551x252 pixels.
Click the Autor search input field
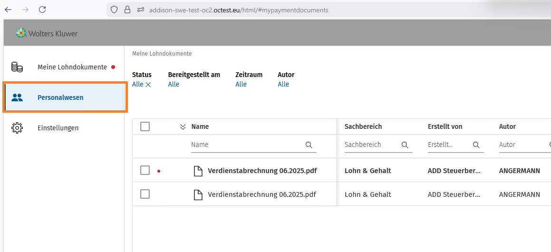[x=525, y=145]
